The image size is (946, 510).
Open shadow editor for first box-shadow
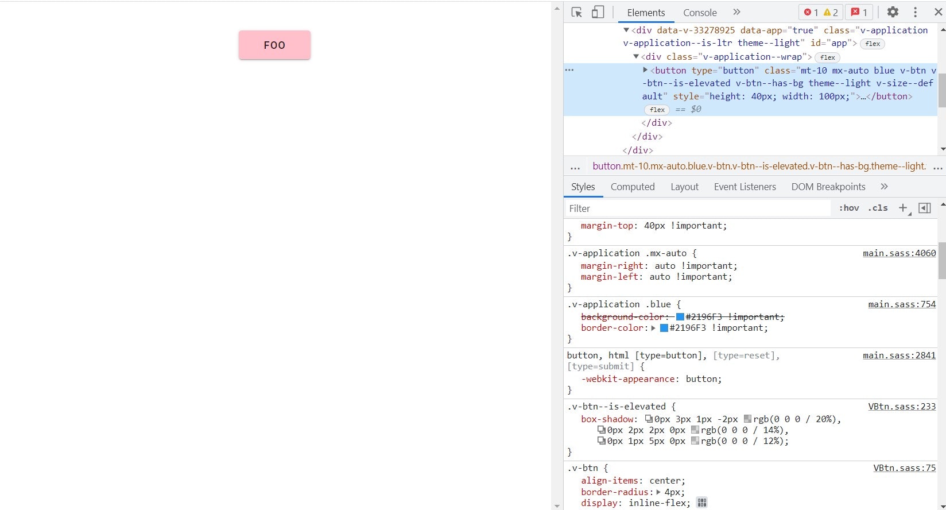[x=649, y=419]
